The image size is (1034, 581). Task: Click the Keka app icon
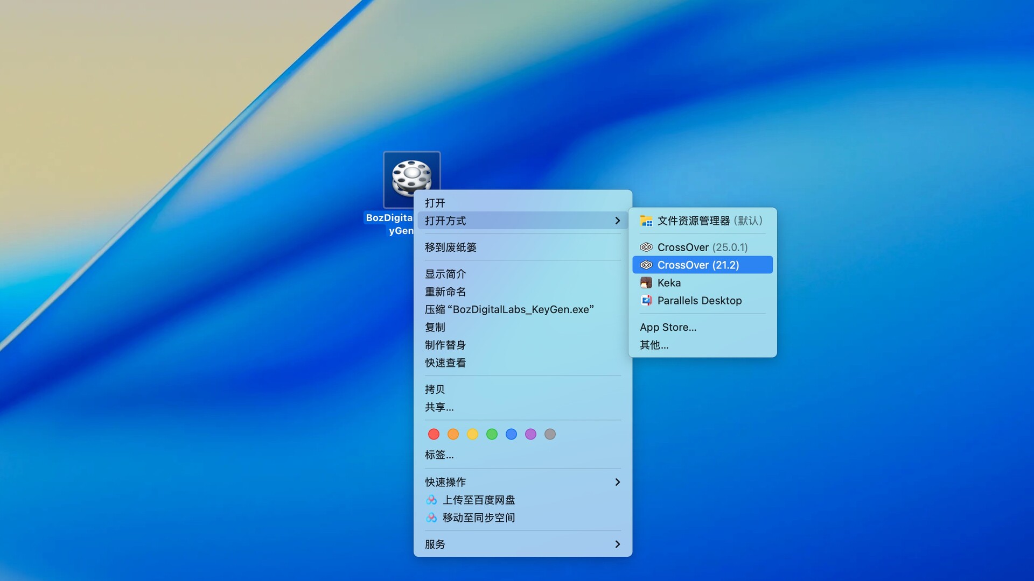(x=646, y=282)
